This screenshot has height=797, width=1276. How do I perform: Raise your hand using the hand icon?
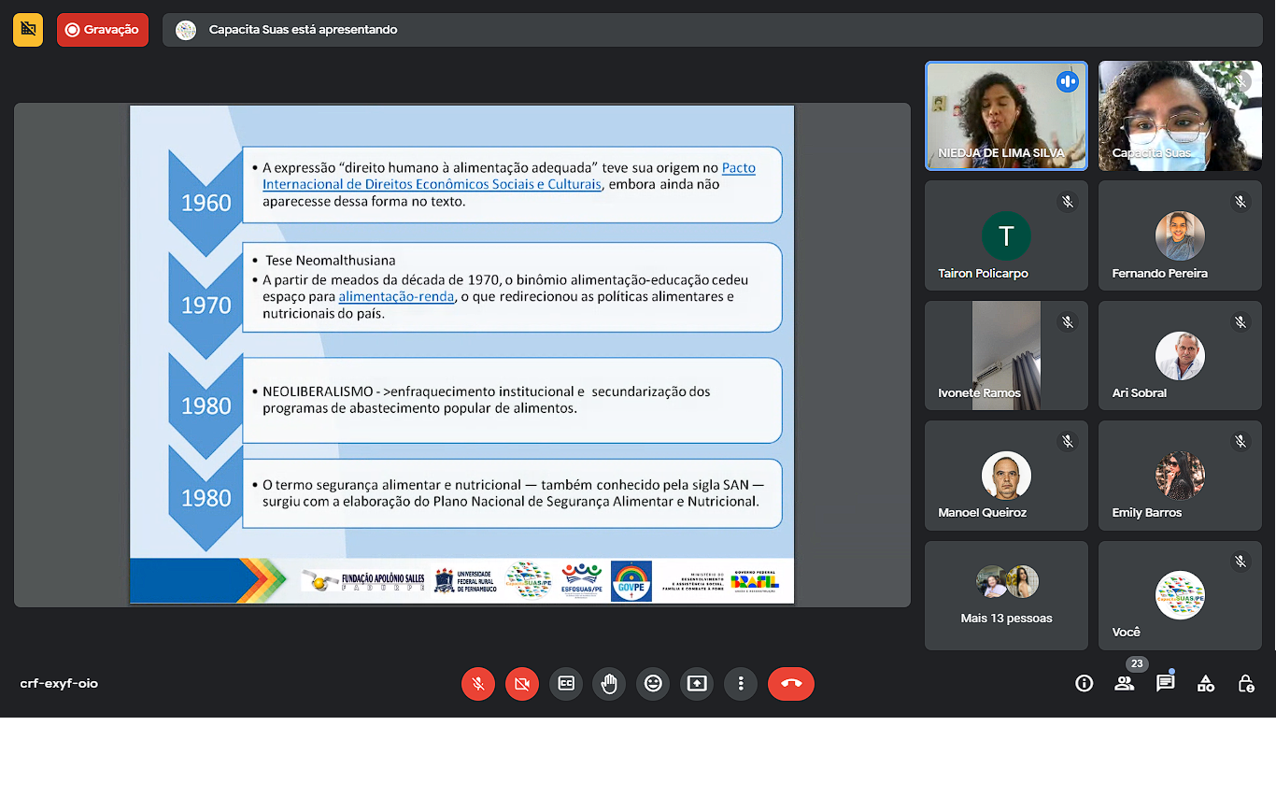(x=609, y=684)
